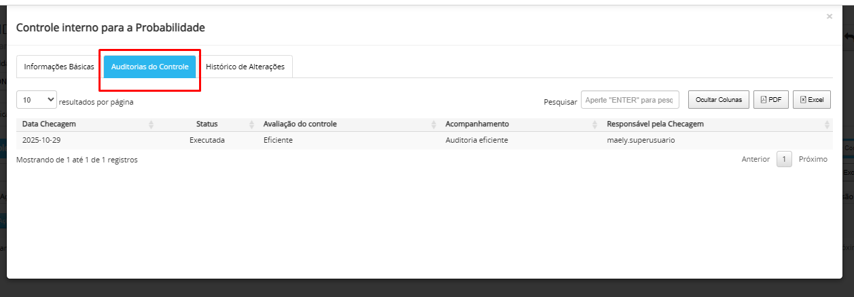Go to the Próximo page
The width and height of the screenshot is (854, 297).
[x=813, y=160]
